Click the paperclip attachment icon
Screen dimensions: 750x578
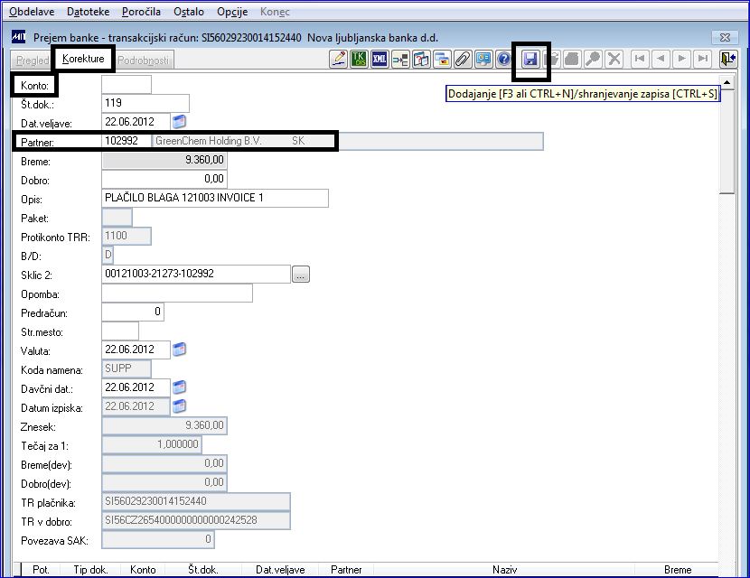463,60
